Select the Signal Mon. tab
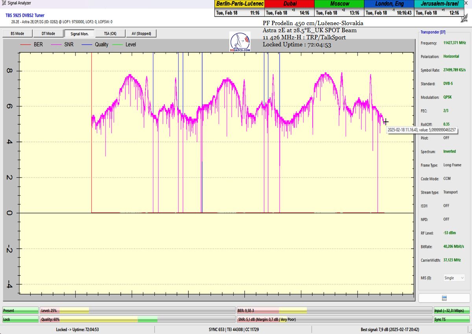 [79, 34]
